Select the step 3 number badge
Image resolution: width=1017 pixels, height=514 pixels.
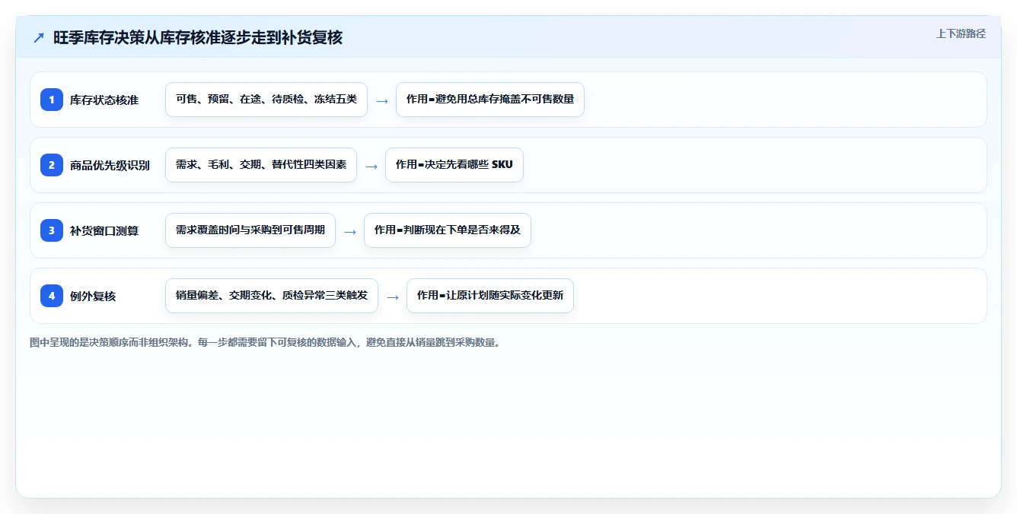tap(52, 230)
